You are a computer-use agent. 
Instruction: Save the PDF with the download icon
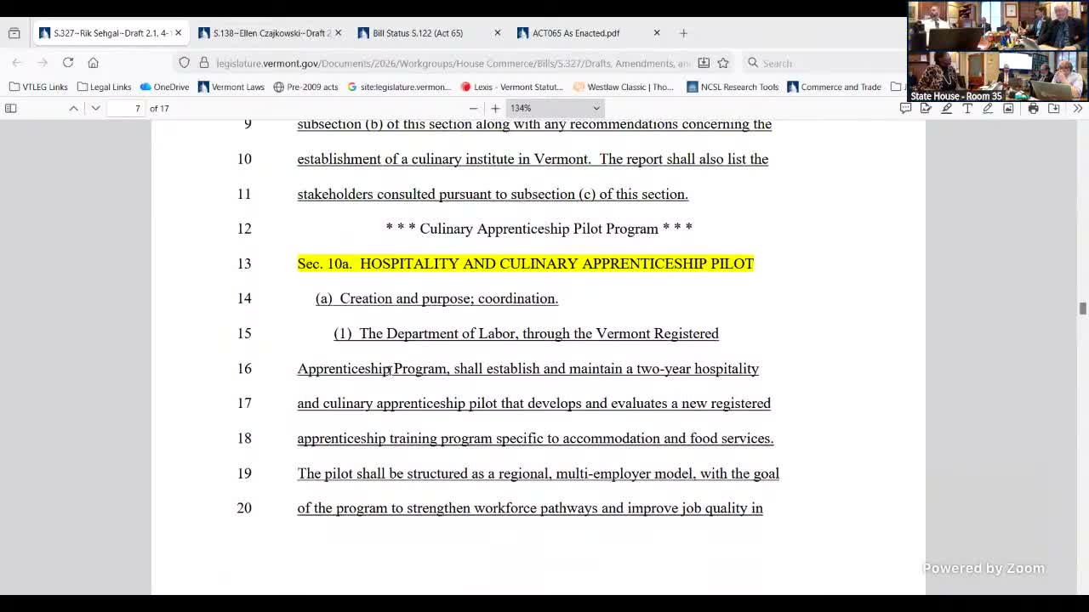1053,108
